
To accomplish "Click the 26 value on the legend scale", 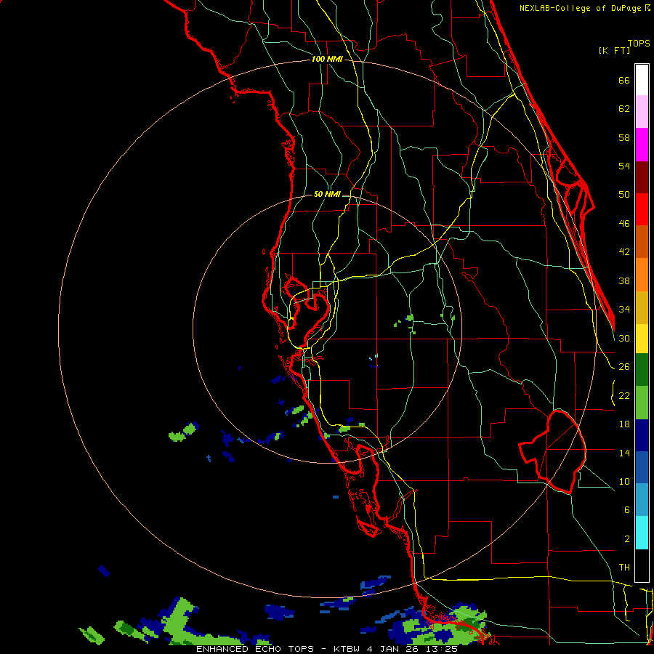I will pyautogui.click(x=624, y=367).
